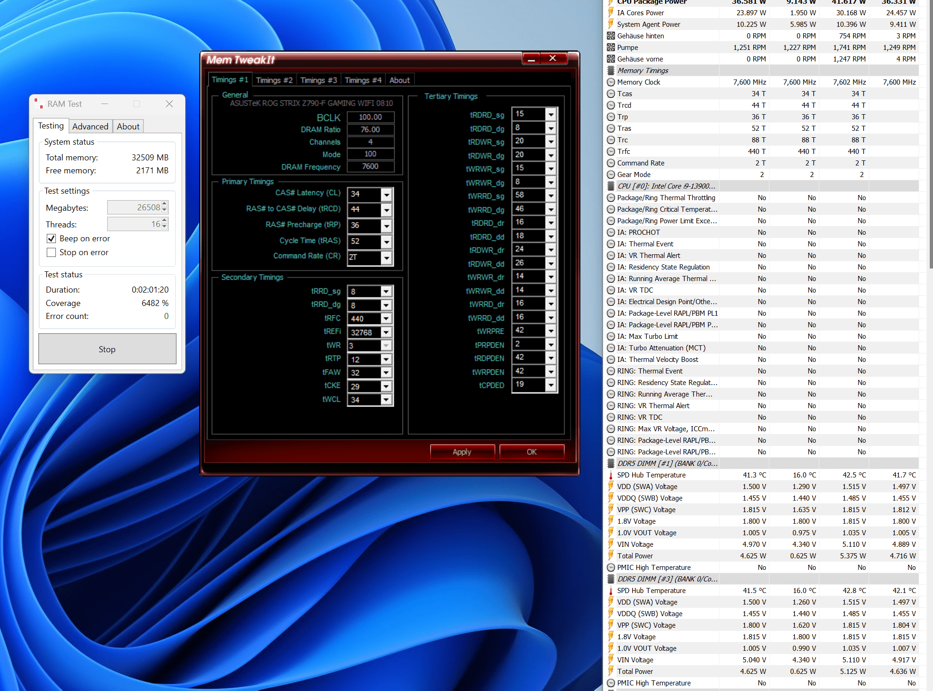This screenshot has width=933, height=691.
Task: Close the Mem TweakIt window
Action: 553,58
